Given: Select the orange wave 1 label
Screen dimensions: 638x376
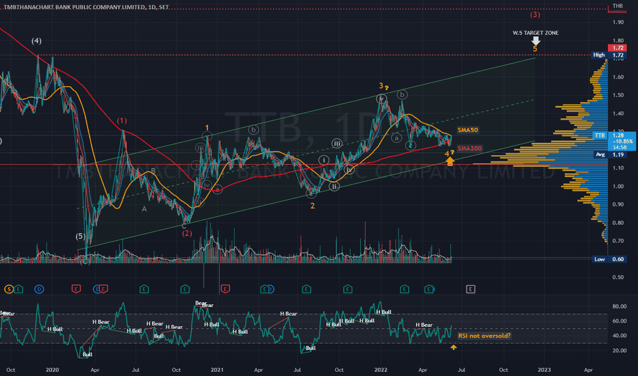Looking at the screenshot, I should 207,128.
